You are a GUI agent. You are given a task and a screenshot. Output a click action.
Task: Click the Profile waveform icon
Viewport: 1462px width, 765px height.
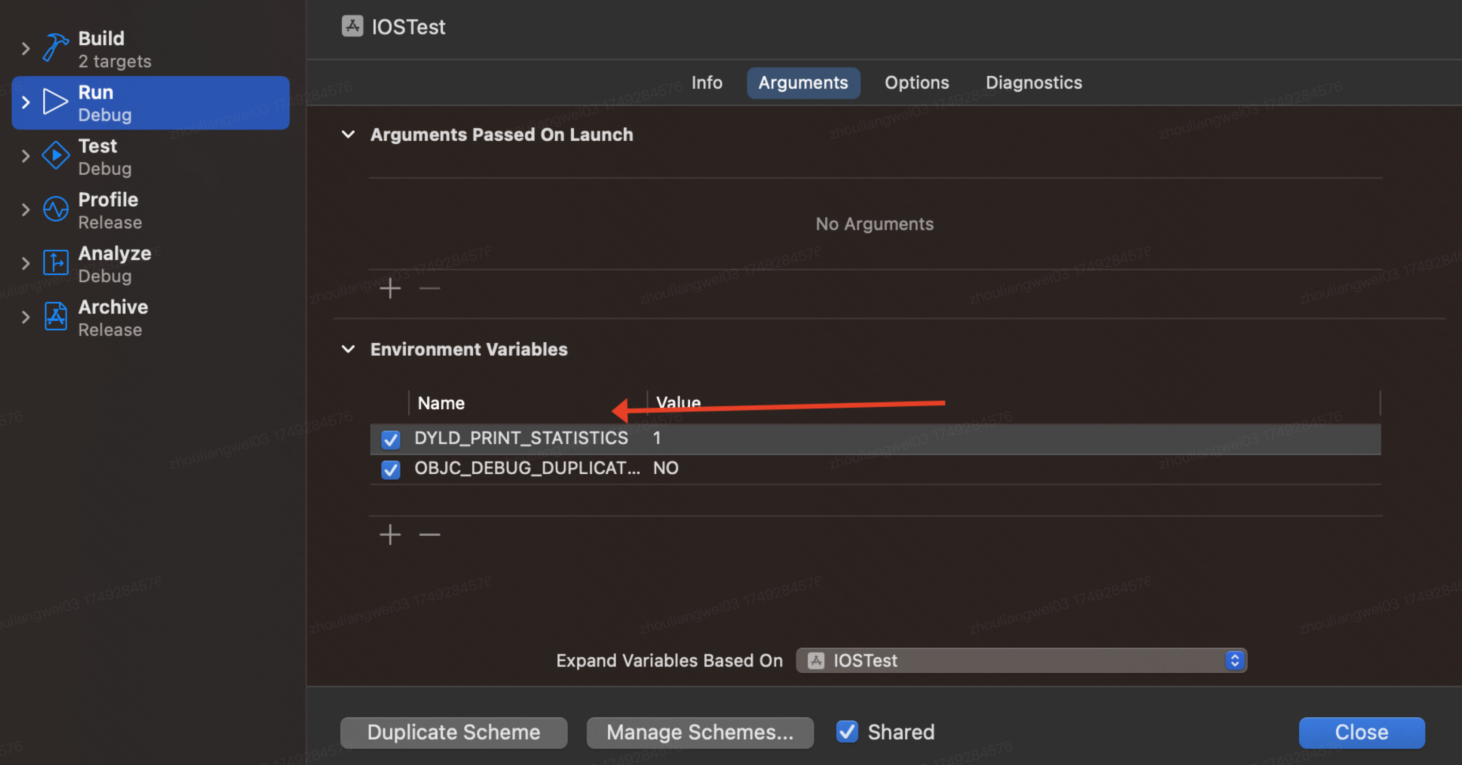(x=56, y=209)
